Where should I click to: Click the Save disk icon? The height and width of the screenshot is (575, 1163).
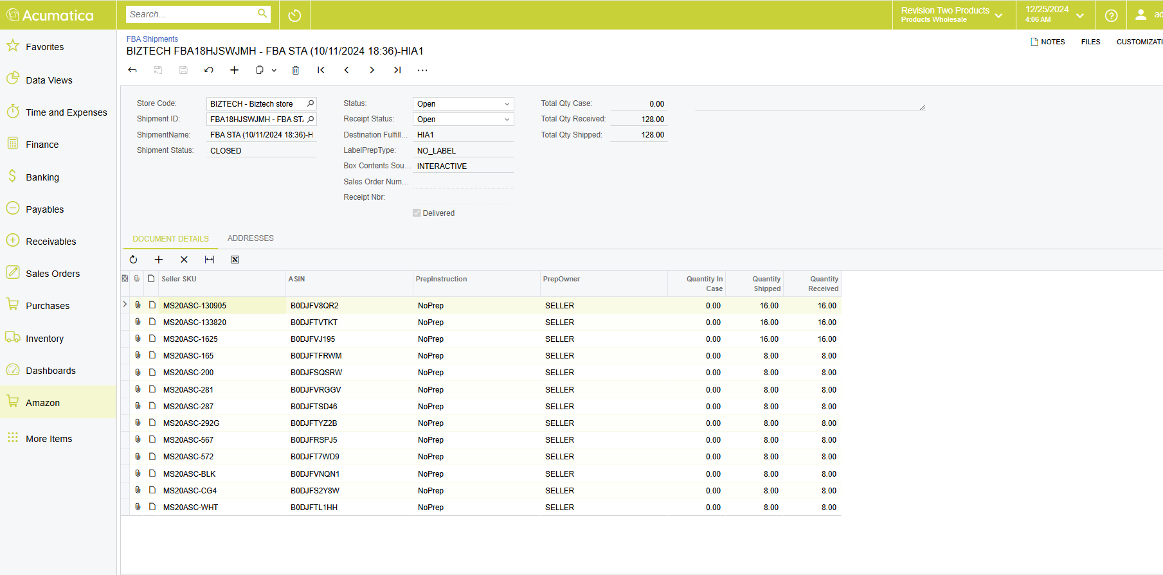183,70
